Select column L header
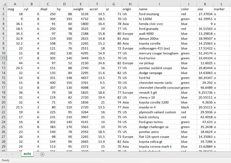The width and height of the screenshot is (231, 163). (221, 4)
